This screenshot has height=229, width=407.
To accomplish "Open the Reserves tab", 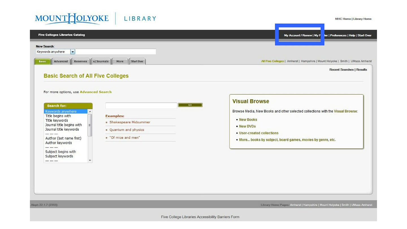I will pos(81,61).
